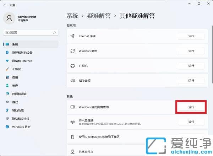Click the Windows 更新 sync arrows icon in list
Image resolution: width=213 pixels, height=156 pixels.
pyautogui.click(x=72, y=51)
